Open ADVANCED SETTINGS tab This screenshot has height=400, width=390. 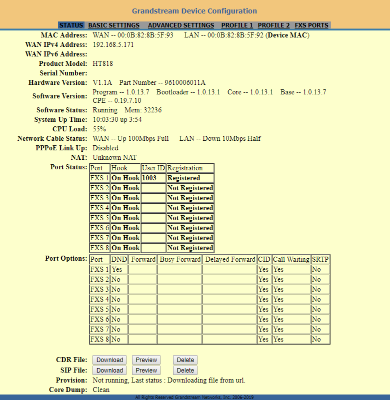[x=181, y=25]
